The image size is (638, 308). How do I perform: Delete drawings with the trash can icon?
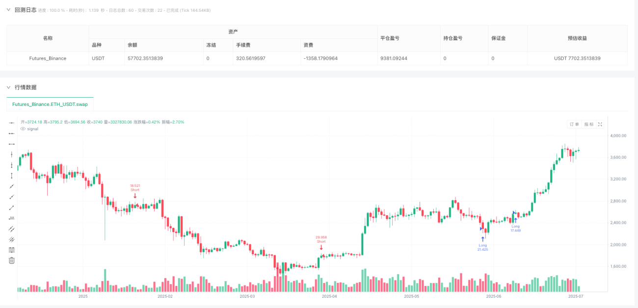click(x=12, y=260)
